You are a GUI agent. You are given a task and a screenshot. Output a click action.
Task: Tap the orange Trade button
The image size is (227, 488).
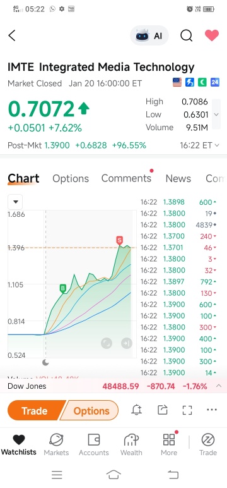point(36,411)
